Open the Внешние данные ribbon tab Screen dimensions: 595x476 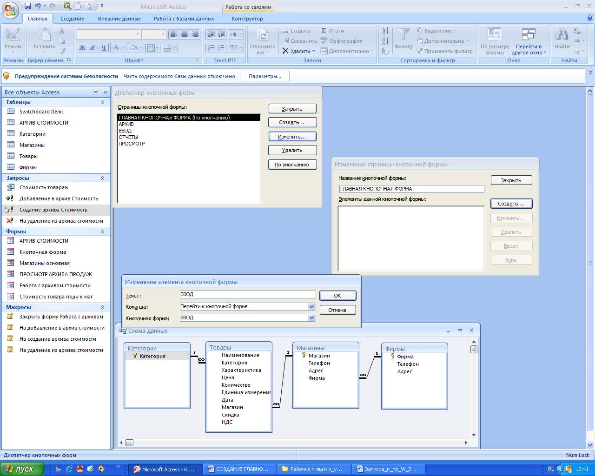[119, 19]
